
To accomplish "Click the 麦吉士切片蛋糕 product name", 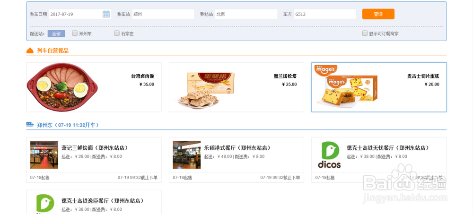I will [423, 76].
